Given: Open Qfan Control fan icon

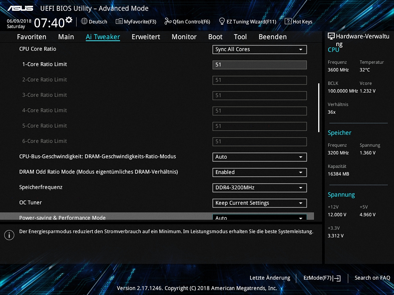Looking at the screenshot, I should [x=168, y=22].
